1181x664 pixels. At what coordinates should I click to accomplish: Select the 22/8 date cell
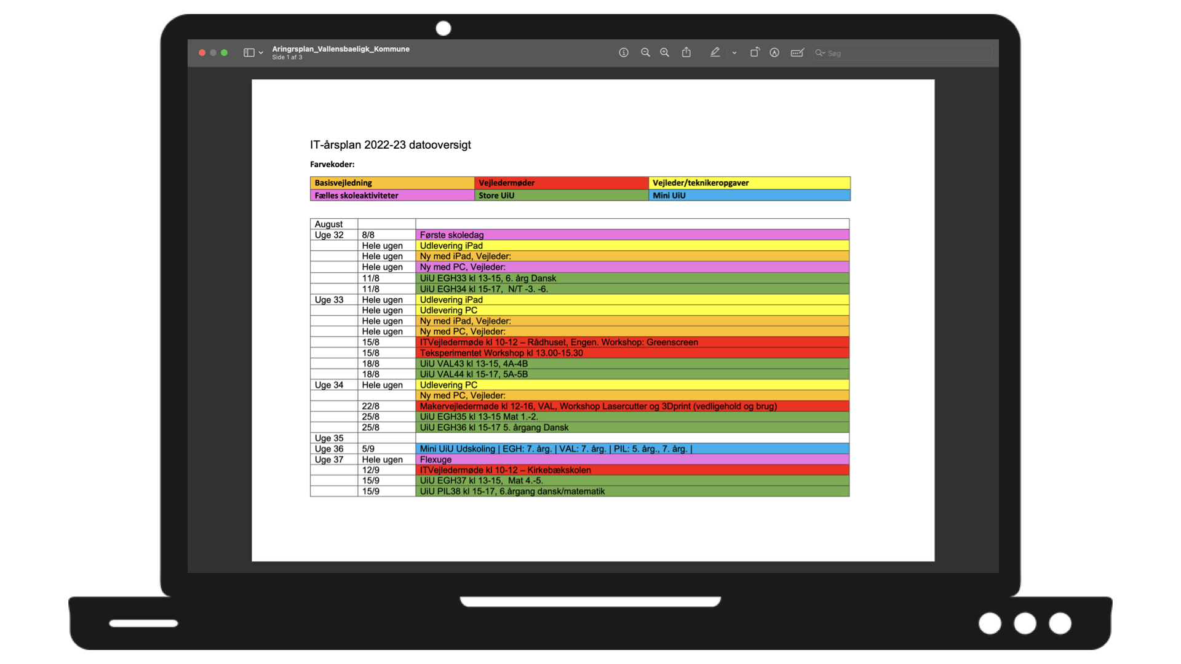(386, 406)
